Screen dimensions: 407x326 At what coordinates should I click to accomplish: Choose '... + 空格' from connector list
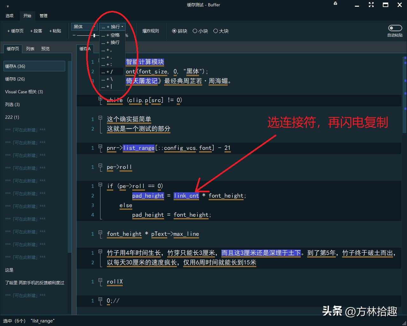coord(111,35)
